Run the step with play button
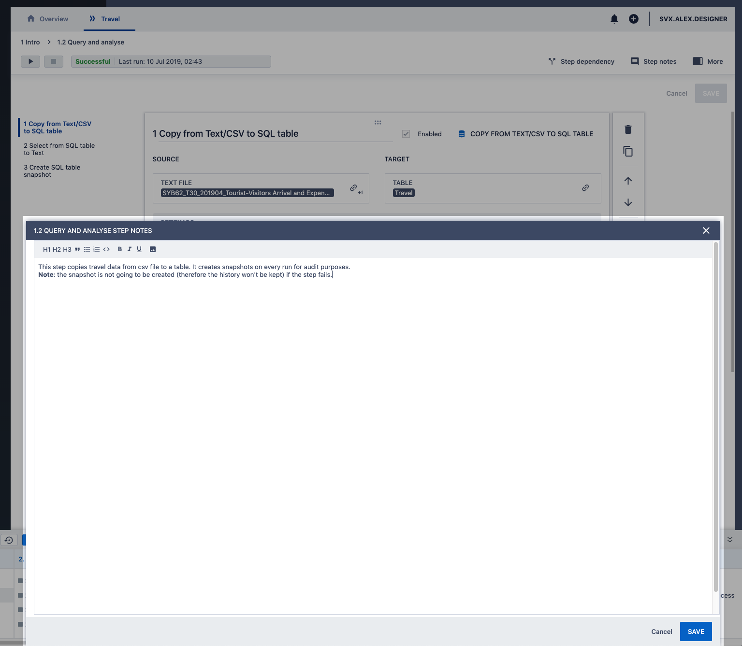Viewport: 742px width, 646px height. tap(30, 61)
